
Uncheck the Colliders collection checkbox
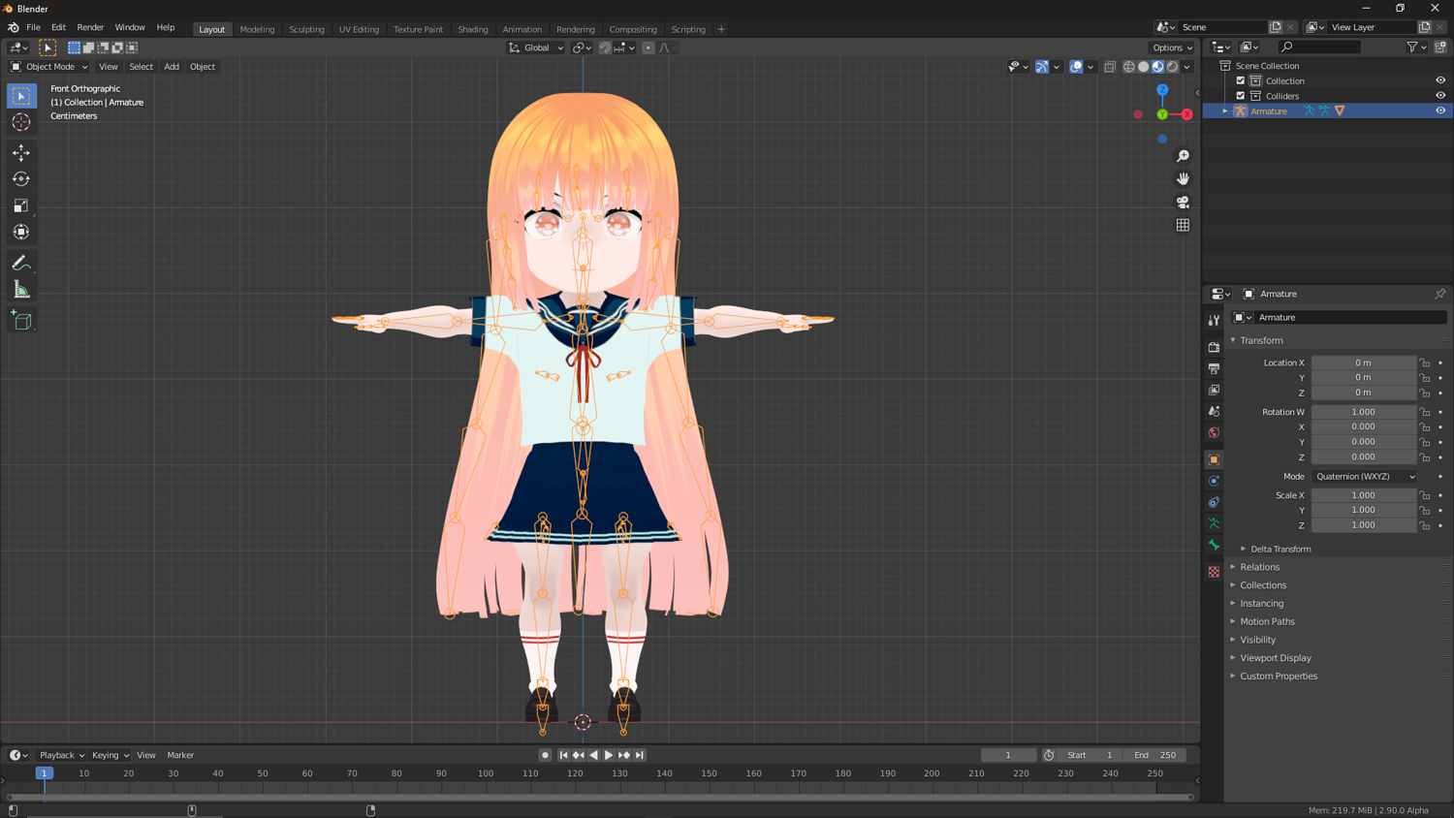[1241, 96]
